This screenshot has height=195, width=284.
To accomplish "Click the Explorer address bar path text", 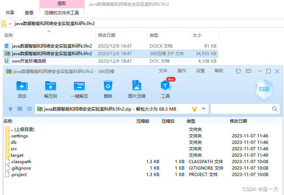I will point(55,24).
